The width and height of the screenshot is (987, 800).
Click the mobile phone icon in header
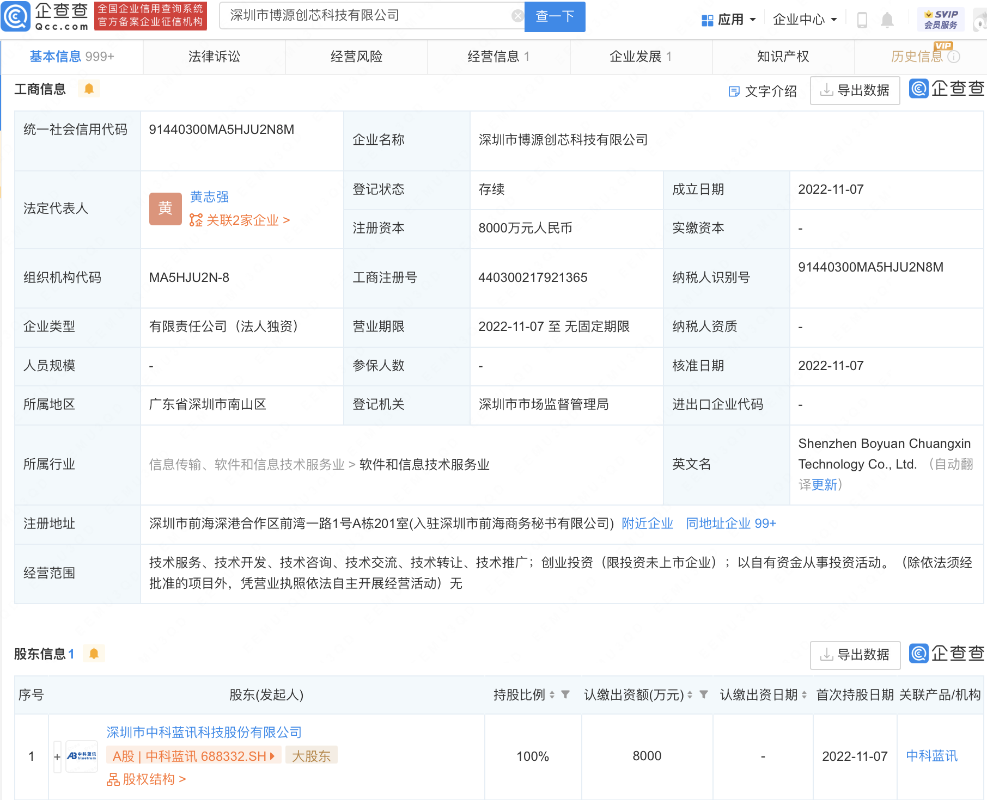pyautogui.click(x=862, y=20)
